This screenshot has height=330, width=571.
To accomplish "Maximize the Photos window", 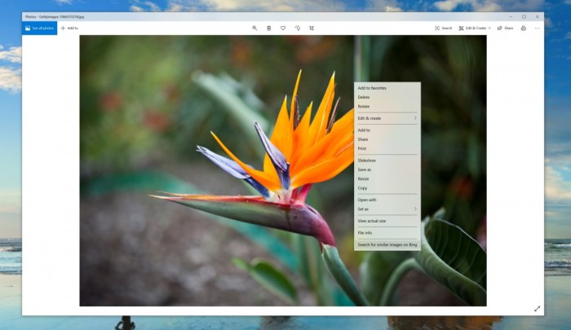I will 524,17.
